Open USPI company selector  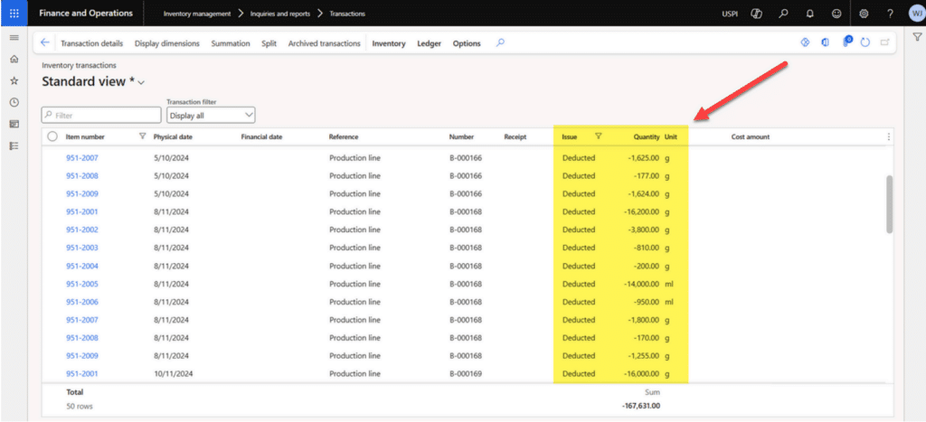pyautogui.click(x=730, y=14)
